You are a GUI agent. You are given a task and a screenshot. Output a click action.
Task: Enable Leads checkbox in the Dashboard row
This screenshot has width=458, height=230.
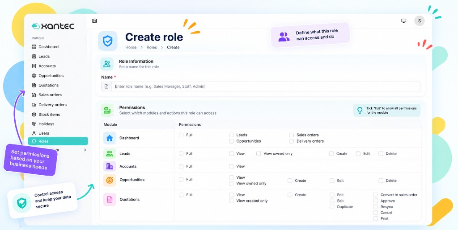pos(231,135)
